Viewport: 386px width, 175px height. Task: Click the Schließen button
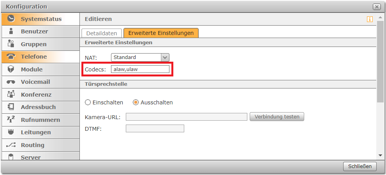[360, 166]
